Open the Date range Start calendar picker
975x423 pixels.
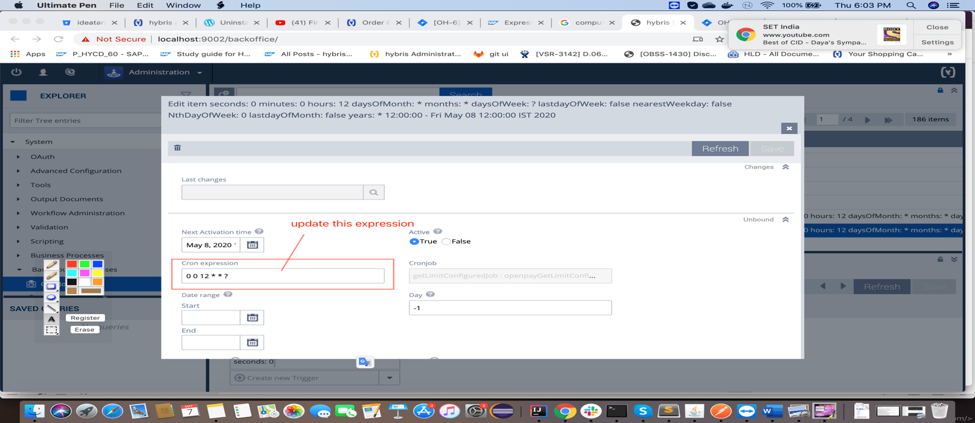click(252, 318)
